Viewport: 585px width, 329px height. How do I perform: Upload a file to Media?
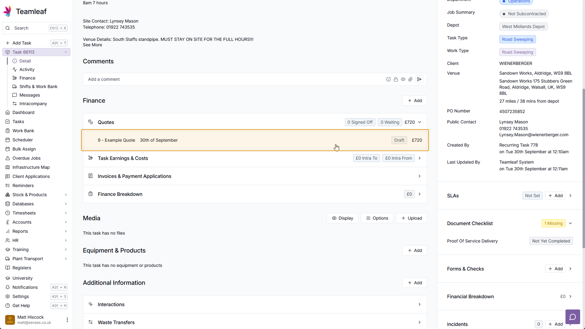tap(411, 218)
